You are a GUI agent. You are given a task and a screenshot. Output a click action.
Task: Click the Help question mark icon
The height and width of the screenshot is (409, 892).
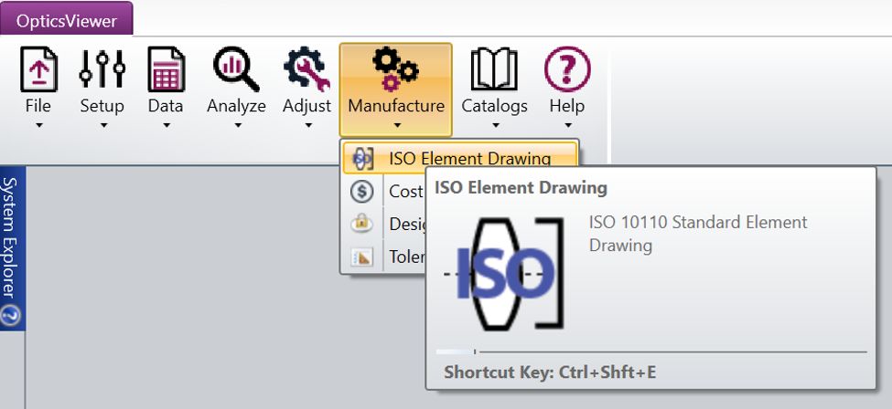point(567,69)
